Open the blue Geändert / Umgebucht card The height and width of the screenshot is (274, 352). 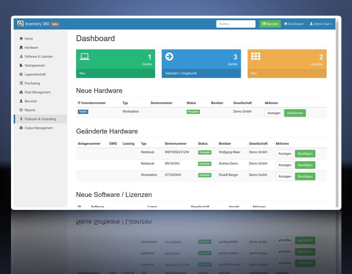pyautogui.click(x=201, y=63)
